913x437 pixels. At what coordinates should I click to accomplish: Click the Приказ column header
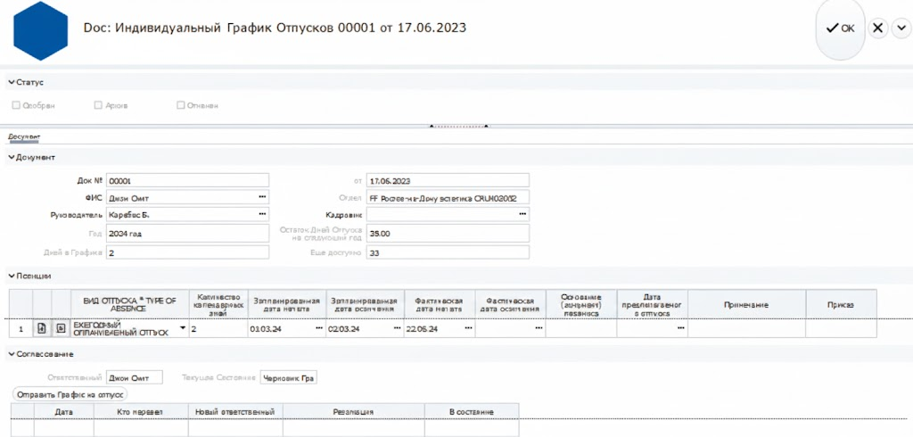coord(841,305)
